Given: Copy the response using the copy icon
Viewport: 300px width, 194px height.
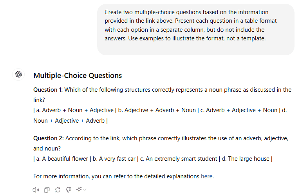Looking at the screenshot, I should click(x=47, y=190).
